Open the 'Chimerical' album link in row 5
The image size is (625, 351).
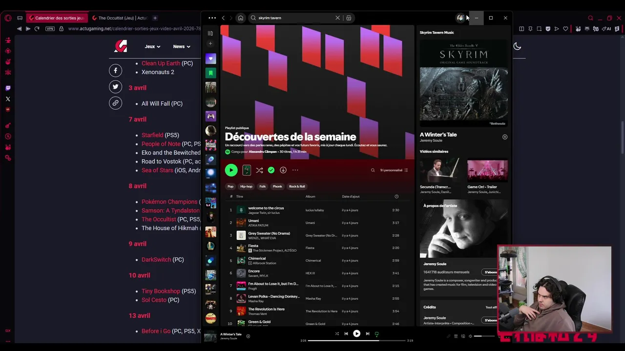(x=313, y=261)
